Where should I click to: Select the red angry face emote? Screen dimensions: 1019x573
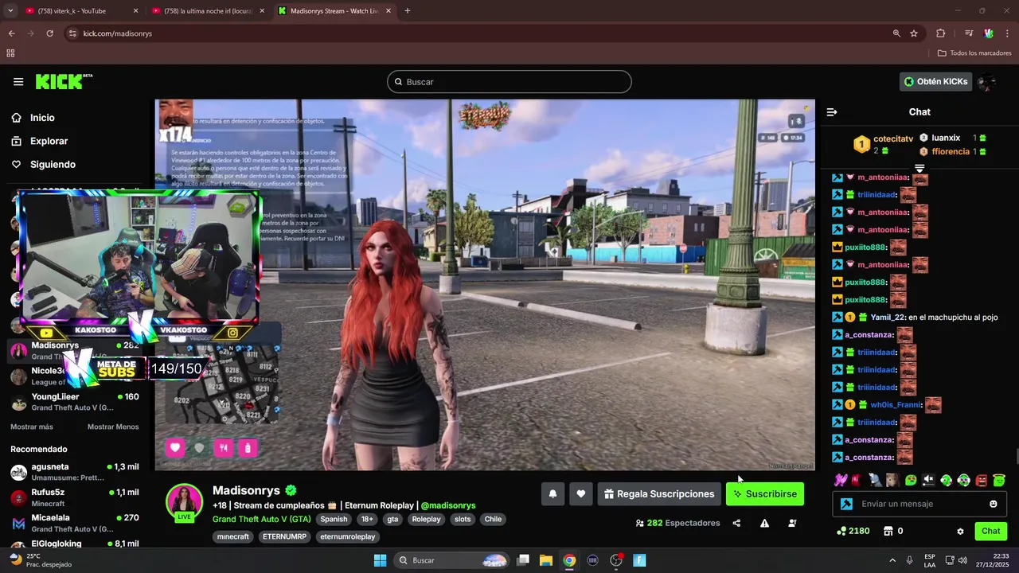(982, 480)
